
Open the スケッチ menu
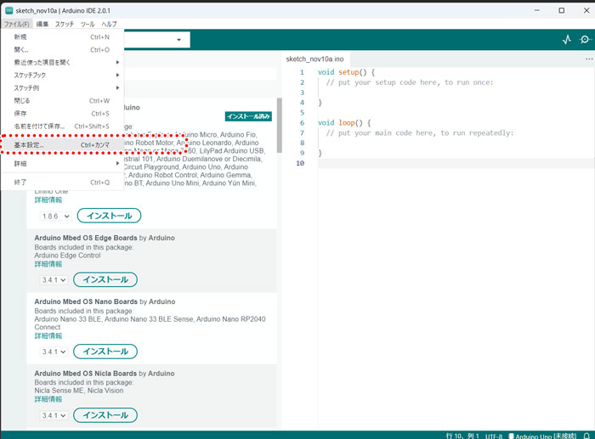coord(65,24)
